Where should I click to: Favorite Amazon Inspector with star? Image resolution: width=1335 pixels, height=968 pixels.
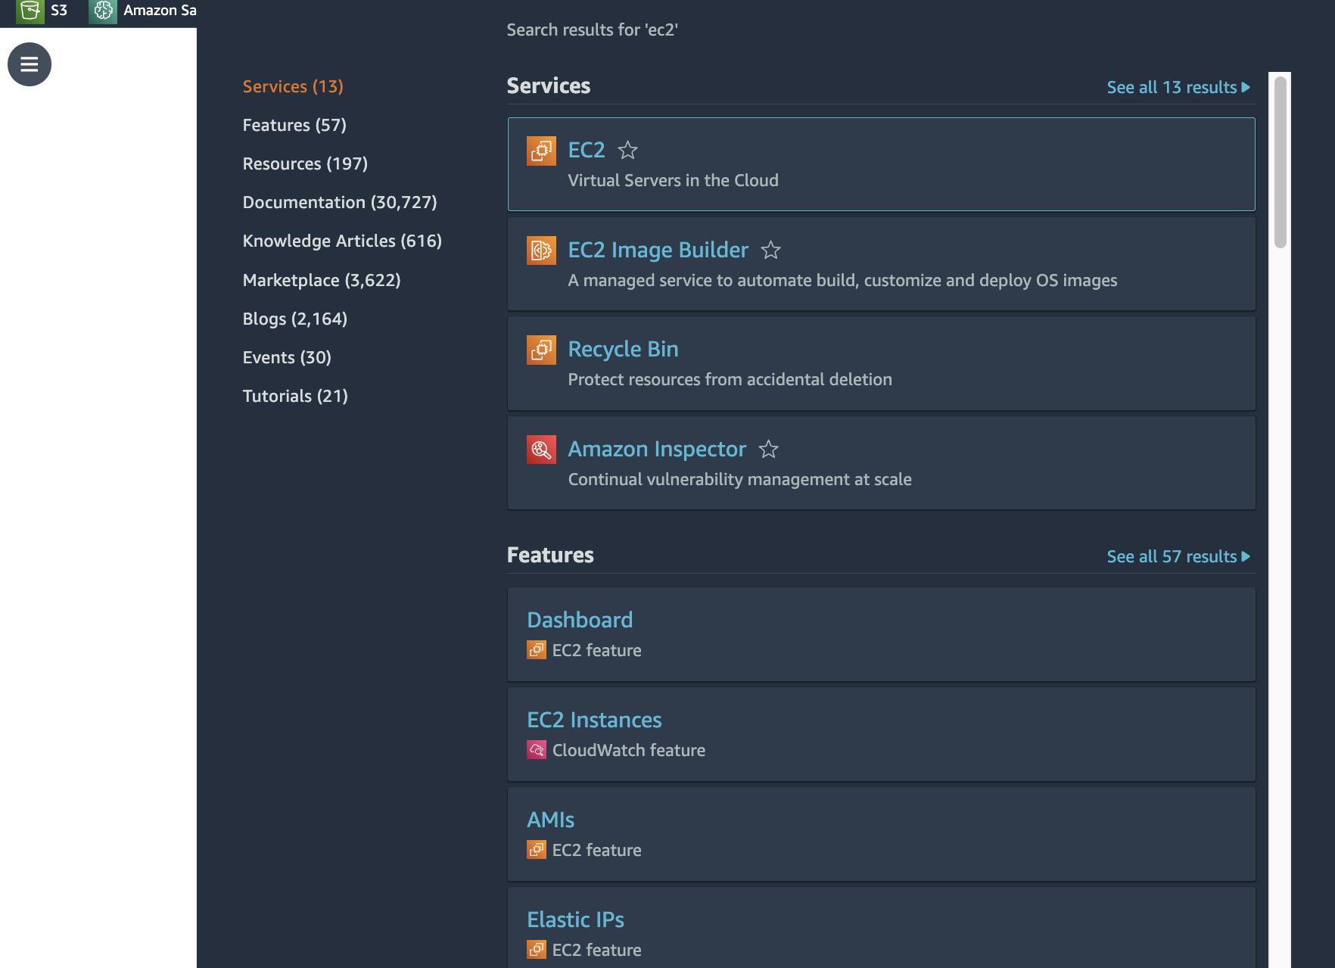pos(768,450)
